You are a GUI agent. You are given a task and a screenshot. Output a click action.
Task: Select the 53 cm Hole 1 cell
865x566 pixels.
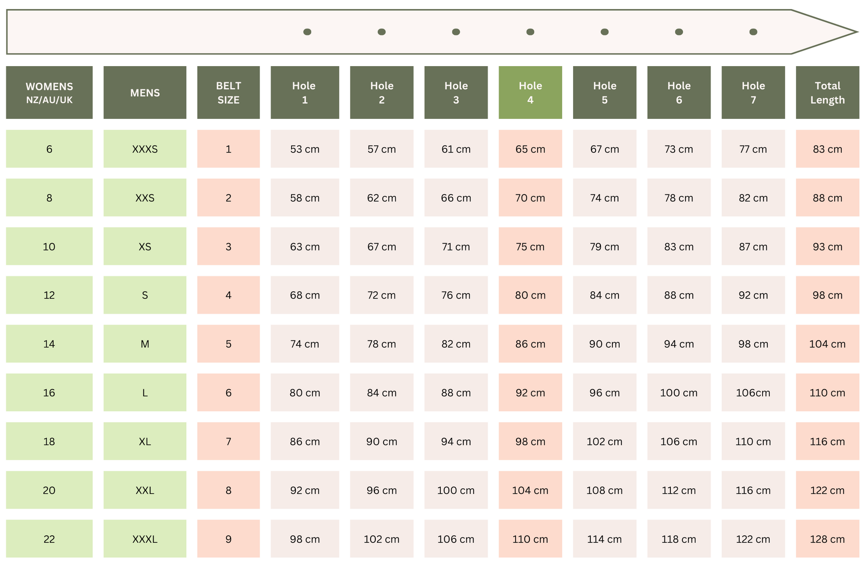304,149
